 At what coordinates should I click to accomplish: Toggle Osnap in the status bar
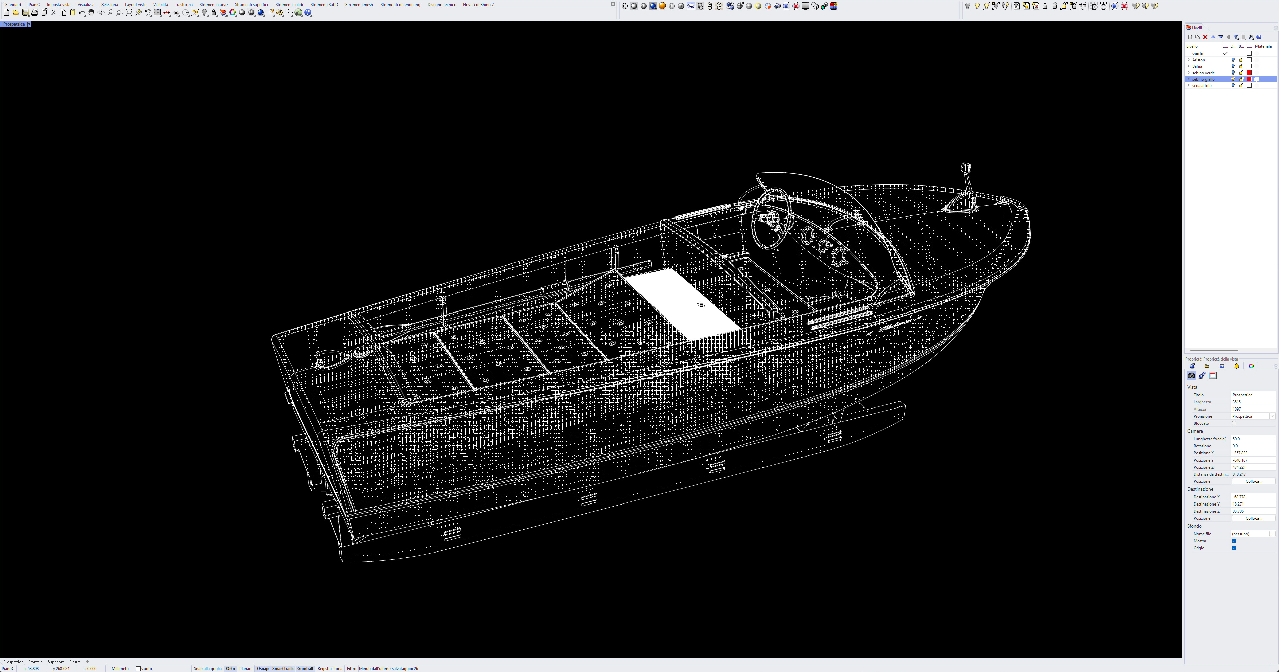tap(262, 669)
